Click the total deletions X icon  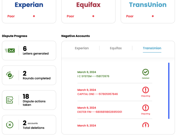click(x=10, y=125)
